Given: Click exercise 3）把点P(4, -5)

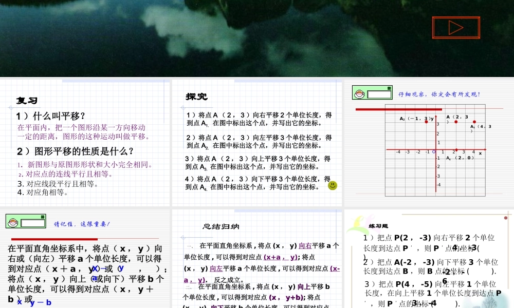Looking at the screenshot, I should (x=433, y=294).
